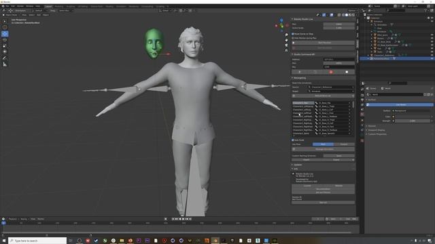435x244 pixels.
Task: Select the Transform tool in left toolbar
Action: [x=5, y=52]
